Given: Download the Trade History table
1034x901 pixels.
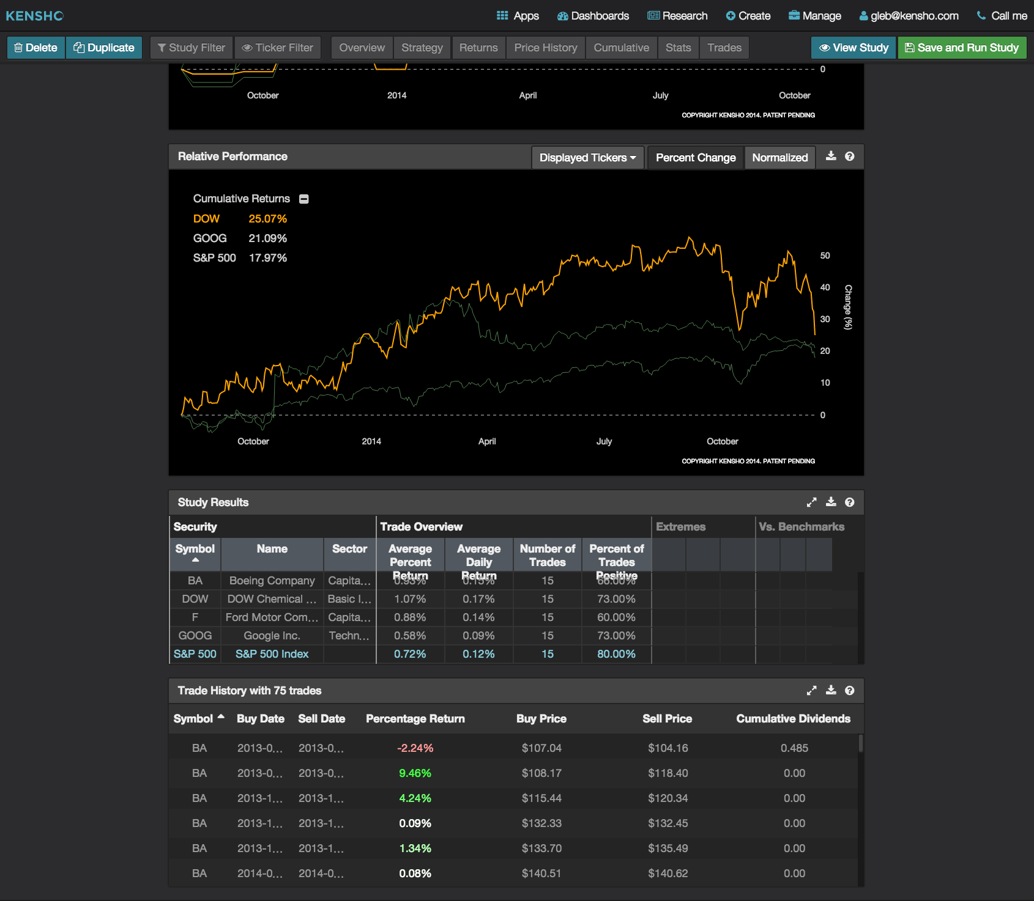Looking at the screenshot, I should 831,691.
